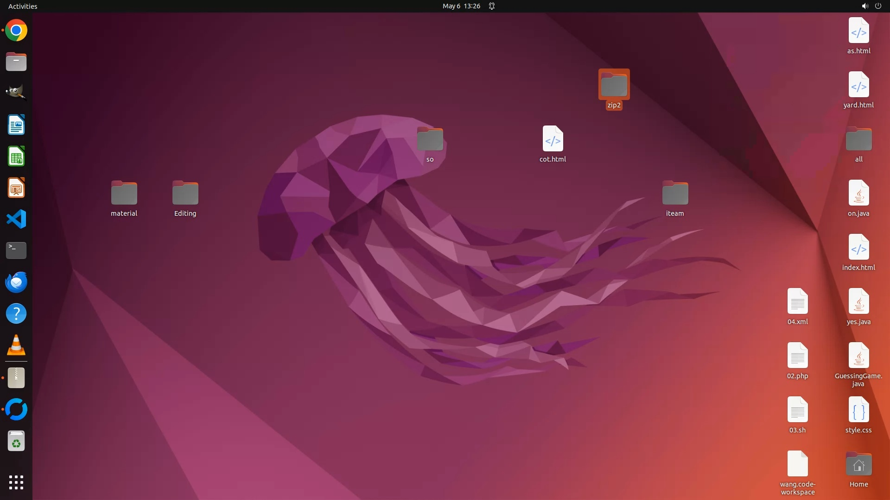
Task: Open the Terminal from dock
Action: point(16,250)
